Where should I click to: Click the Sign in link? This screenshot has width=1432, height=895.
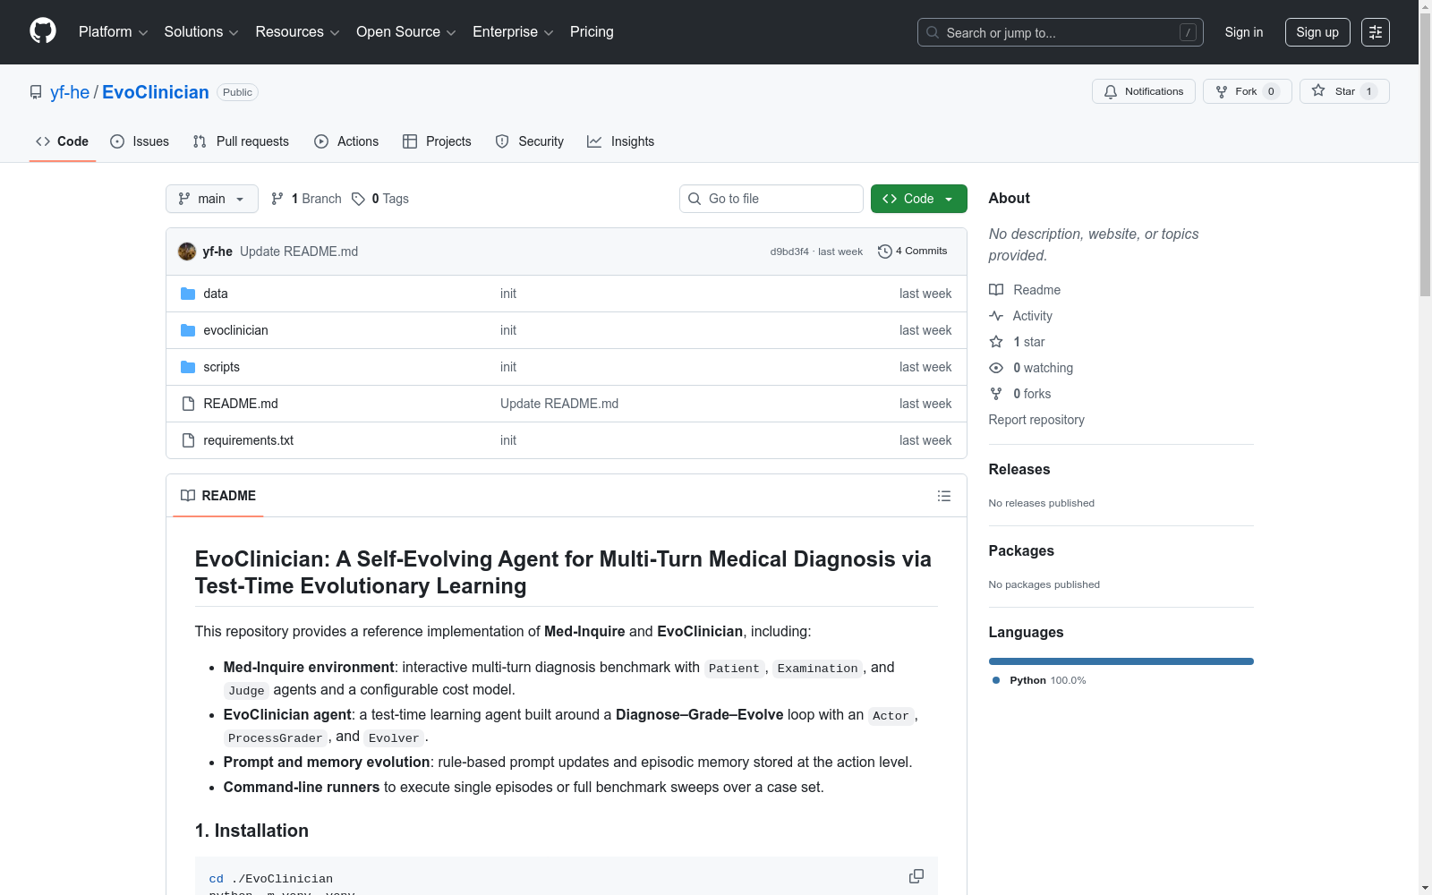1244,32
